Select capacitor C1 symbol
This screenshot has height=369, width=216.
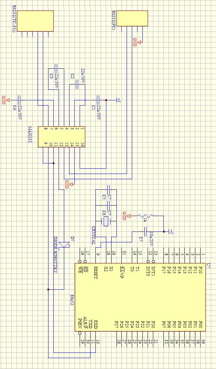pyautogui.click(x=98, y=100)
